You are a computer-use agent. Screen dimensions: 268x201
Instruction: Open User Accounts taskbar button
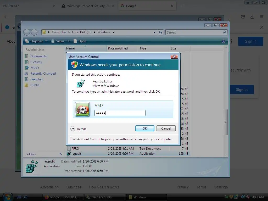coord(104,197)
